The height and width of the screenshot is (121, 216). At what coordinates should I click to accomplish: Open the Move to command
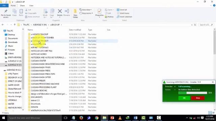tap(45, 13)
